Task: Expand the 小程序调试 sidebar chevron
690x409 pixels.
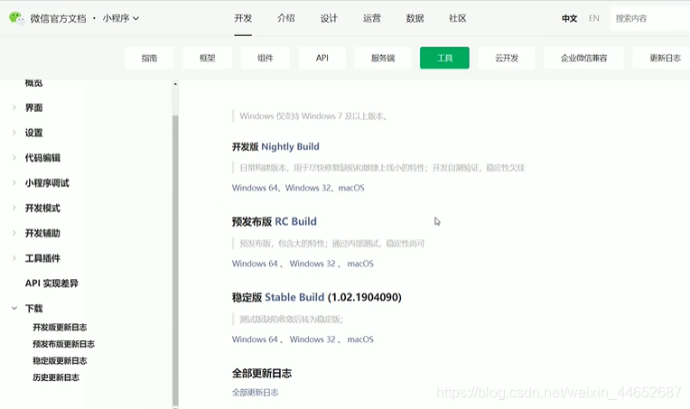Action: pyautogui.click(x=14, y=182)
